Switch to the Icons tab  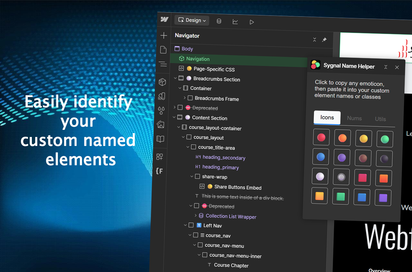[327, 117]
